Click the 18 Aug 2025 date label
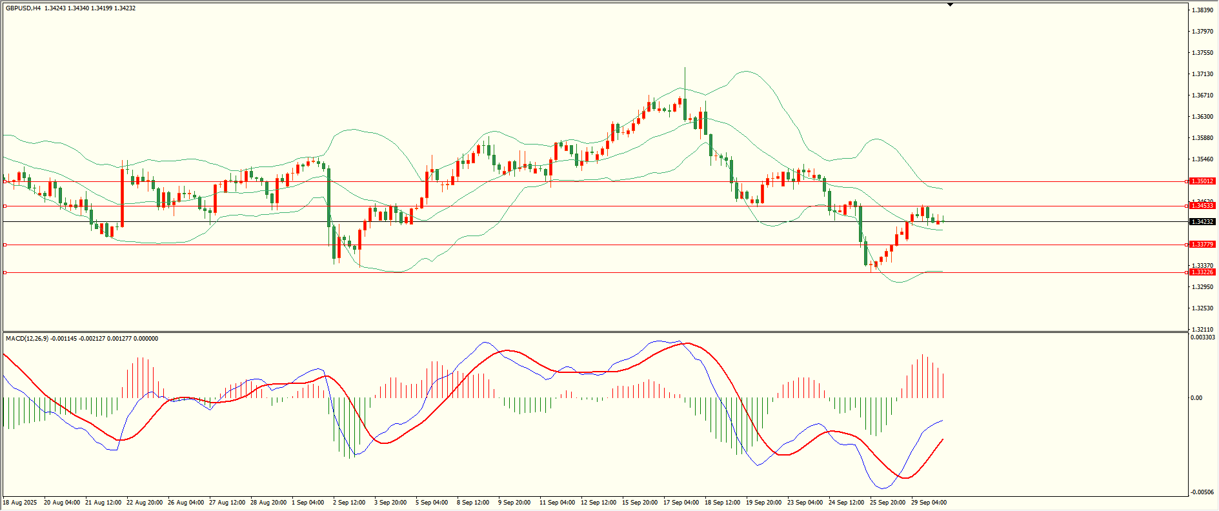 (x=20, y=503)
